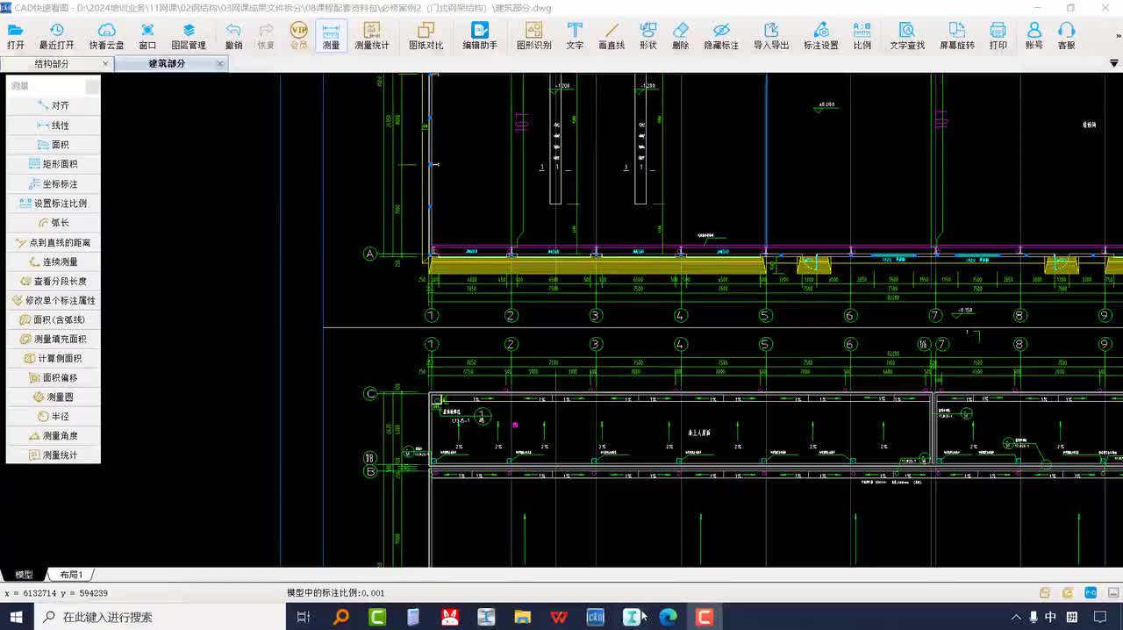1123x630 pixels.
Task: Open the tab list dropdown arrow
Action: click(x=1114, y=64)
